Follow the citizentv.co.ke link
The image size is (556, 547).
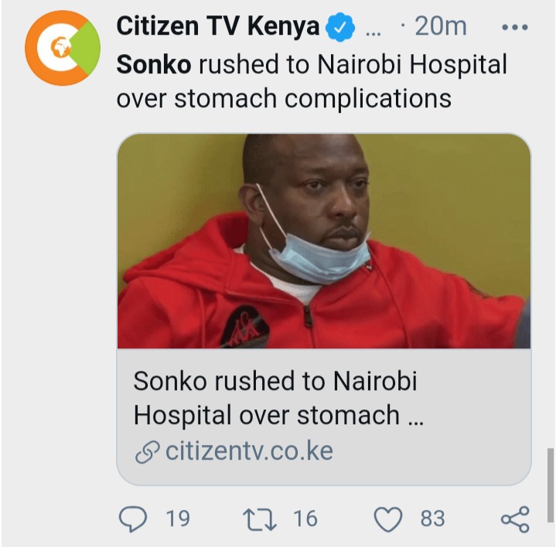pyautogui.click(x=249, y=450)
